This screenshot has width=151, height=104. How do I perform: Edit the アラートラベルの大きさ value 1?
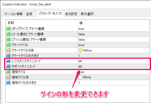[x=79, y=56]
